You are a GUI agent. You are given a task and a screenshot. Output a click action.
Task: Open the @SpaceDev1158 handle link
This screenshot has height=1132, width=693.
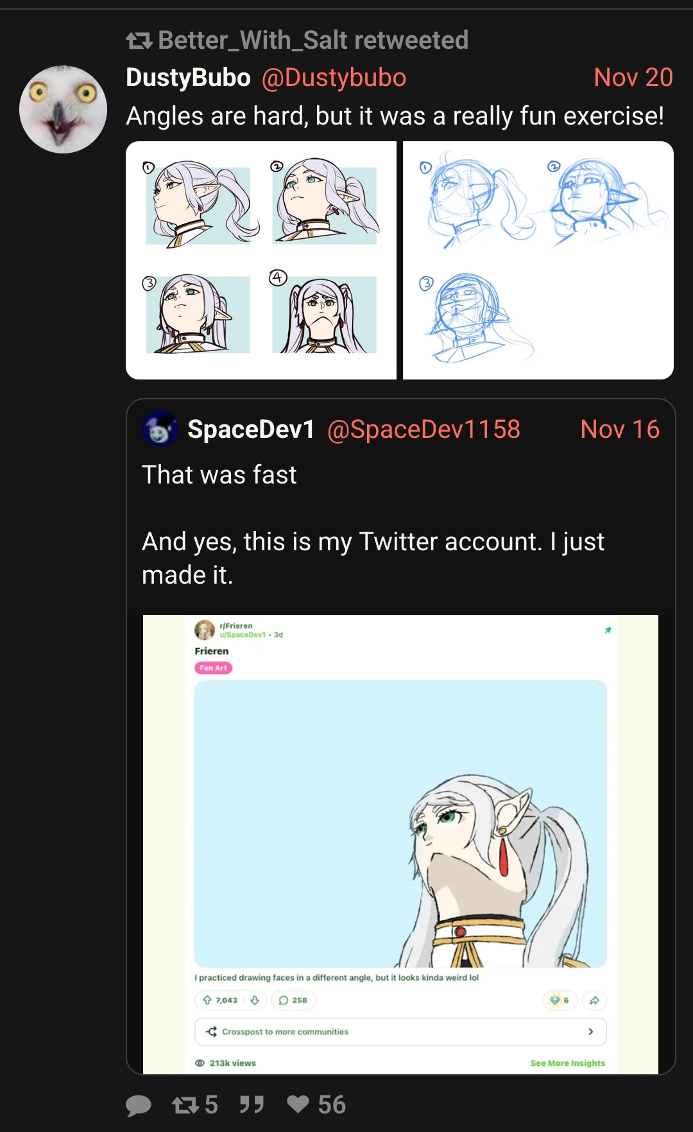[x=424, y=430]
